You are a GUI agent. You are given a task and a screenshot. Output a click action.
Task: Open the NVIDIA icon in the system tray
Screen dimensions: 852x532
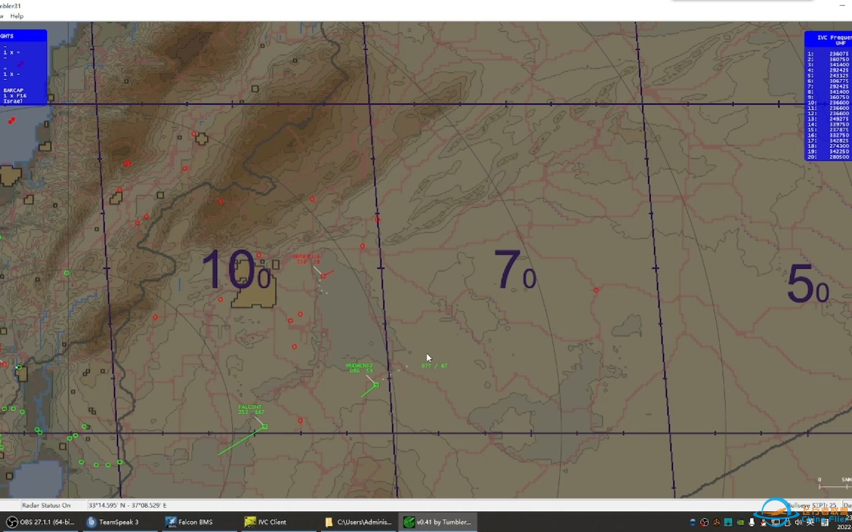point(740,522)
